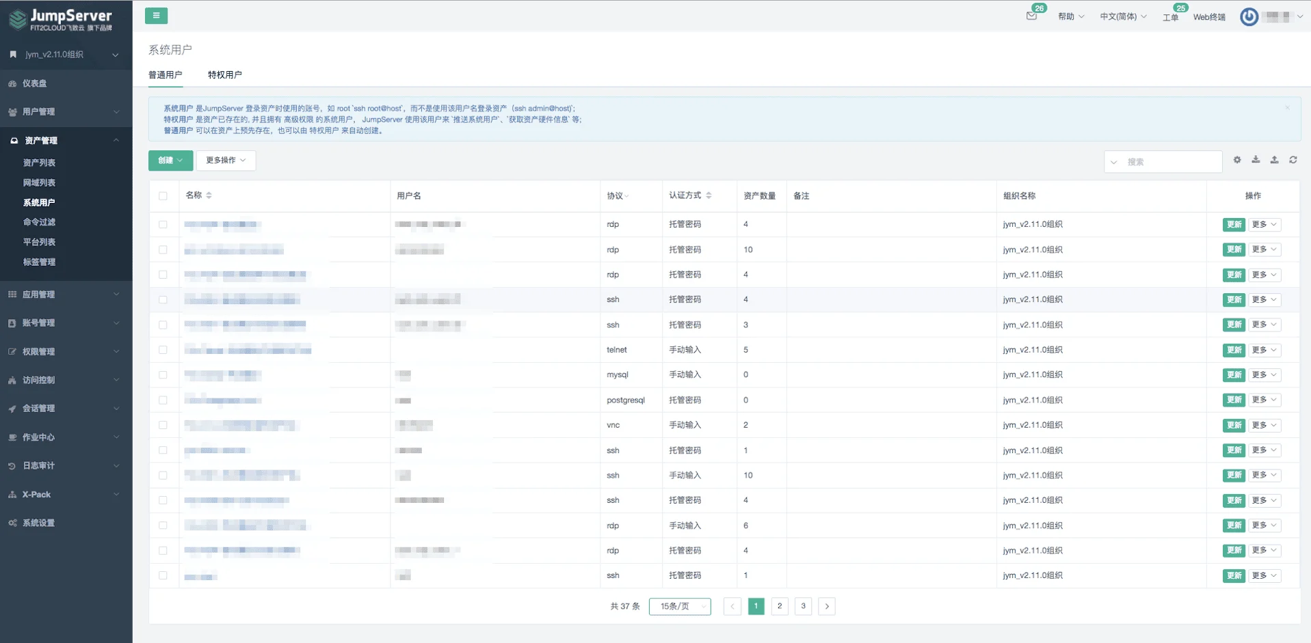Click the export download icon
The width and height of the screenshot is (1311, 643).
tap(1256, 160)
